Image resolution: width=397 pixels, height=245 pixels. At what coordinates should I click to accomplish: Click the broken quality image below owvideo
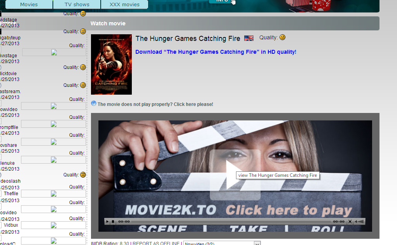tap(53, 124)
